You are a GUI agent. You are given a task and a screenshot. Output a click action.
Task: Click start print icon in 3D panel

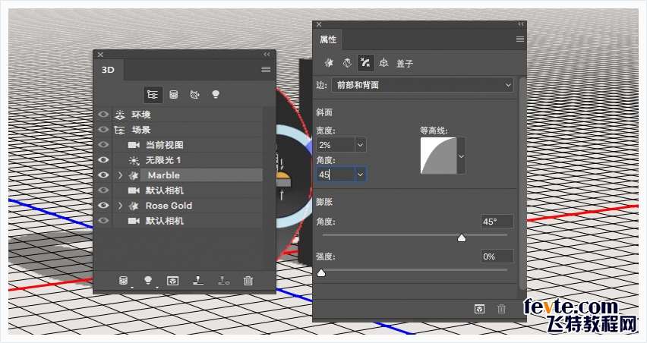click(198, 280)
